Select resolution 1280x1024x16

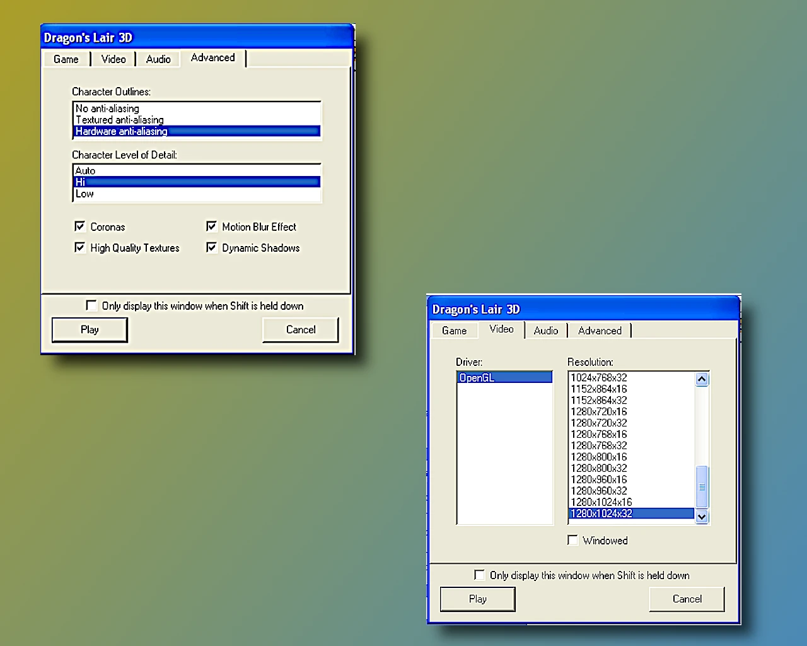pyautogui.click(x=632, y=502)
